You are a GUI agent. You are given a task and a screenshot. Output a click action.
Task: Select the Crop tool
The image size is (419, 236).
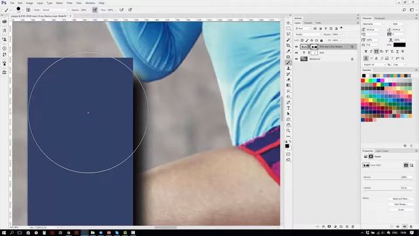pyautogui.click(x=288, y=45)
